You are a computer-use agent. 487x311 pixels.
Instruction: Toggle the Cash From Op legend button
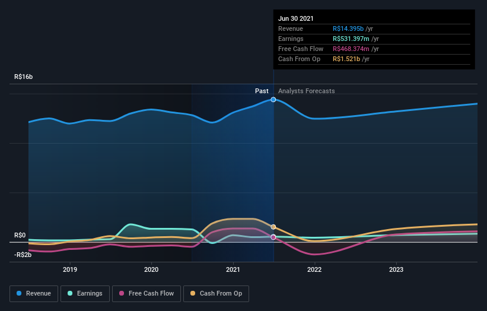coord(216,294)
